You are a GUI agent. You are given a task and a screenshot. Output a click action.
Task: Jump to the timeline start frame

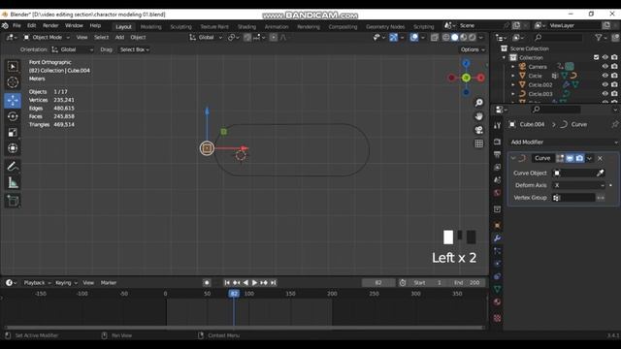click(227, 282)
